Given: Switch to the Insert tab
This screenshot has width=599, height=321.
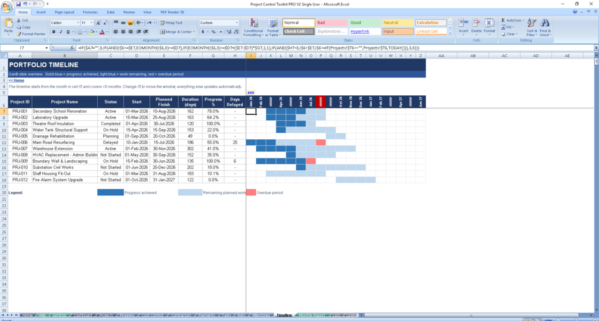Looking at the screenshot, I should (41, 13).
